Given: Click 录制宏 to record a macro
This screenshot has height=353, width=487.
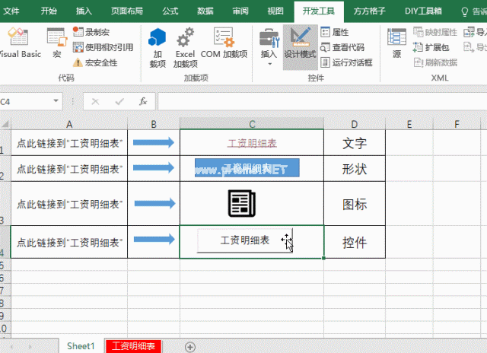Looking at the screenshot, I should tap(94, 33).
